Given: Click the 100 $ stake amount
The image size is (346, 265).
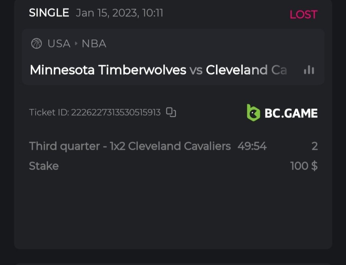Looking at the screenshot, I should 304,166.
